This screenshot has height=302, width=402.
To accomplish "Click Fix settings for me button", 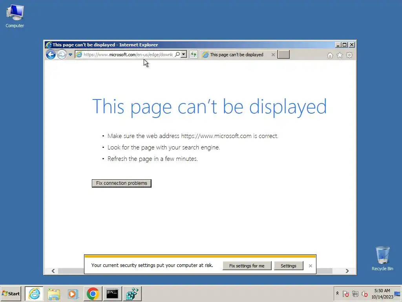I will coord(247,266).
